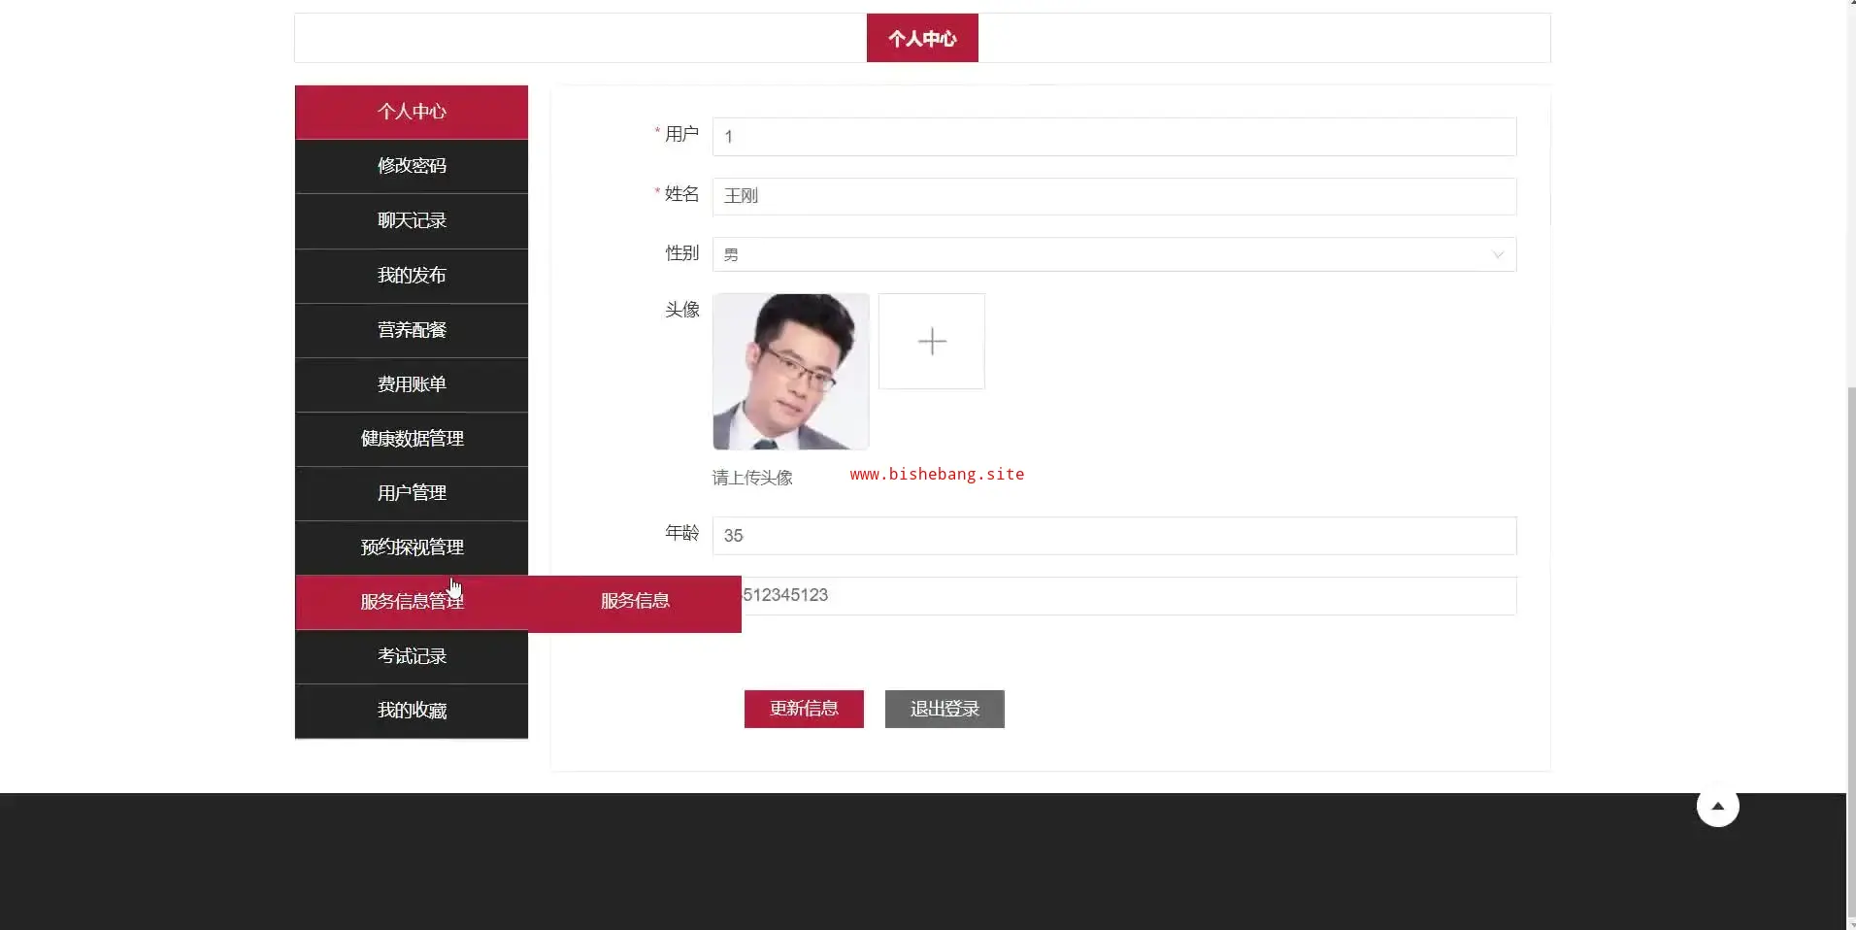This screenshot has height=930, width=1856.
Task: Open 考试记录 in the sidebar
Action: click(412, 656)
